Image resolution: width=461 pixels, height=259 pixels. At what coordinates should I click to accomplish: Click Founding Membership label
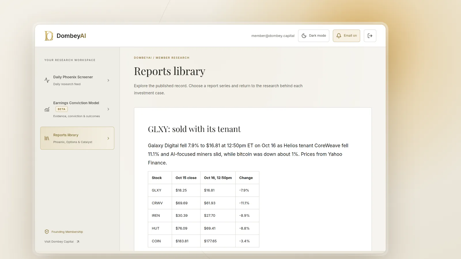tap(67, 232)
